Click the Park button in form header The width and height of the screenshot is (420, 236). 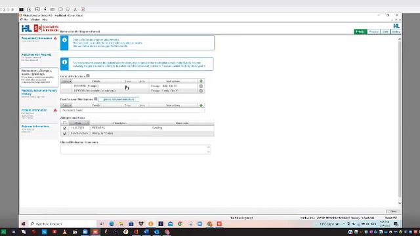(385, 32)
